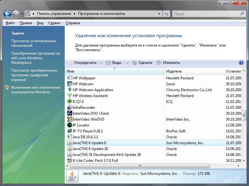
Task: Open Включение или отключение компонентов Windows
Action: point(35,90)
